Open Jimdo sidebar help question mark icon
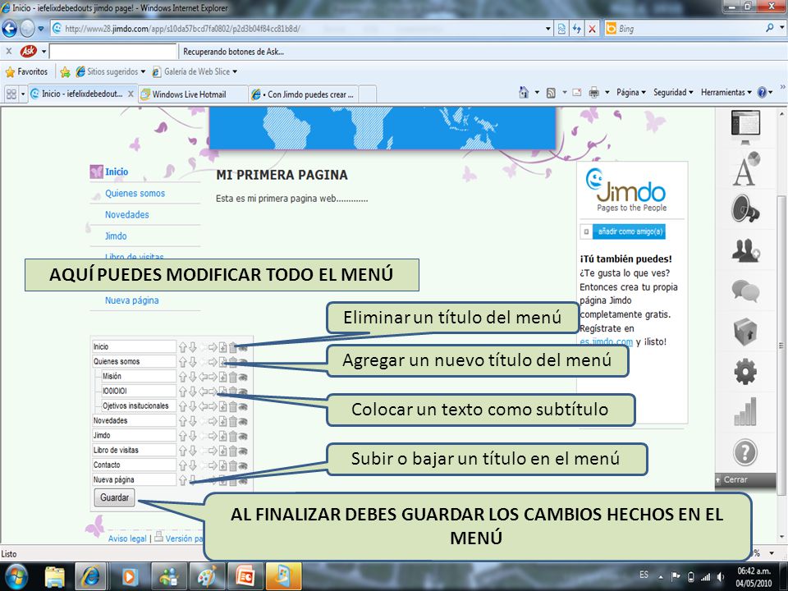 (745, 452)
